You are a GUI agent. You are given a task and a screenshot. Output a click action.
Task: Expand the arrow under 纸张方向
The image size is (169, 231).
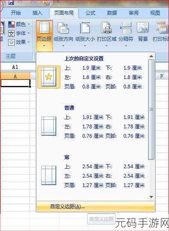(63, 46)
